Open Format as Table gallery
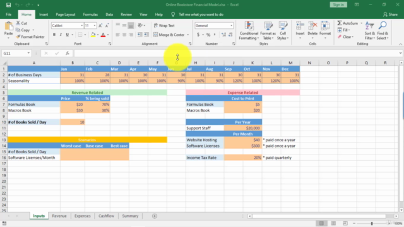 pyautogui.click(x=268, y=31)
